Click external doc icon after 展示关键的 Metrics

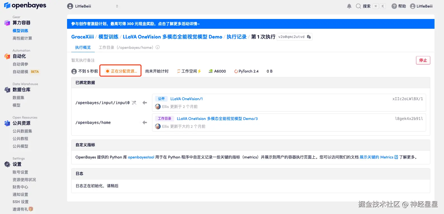[x=396, y=157]
